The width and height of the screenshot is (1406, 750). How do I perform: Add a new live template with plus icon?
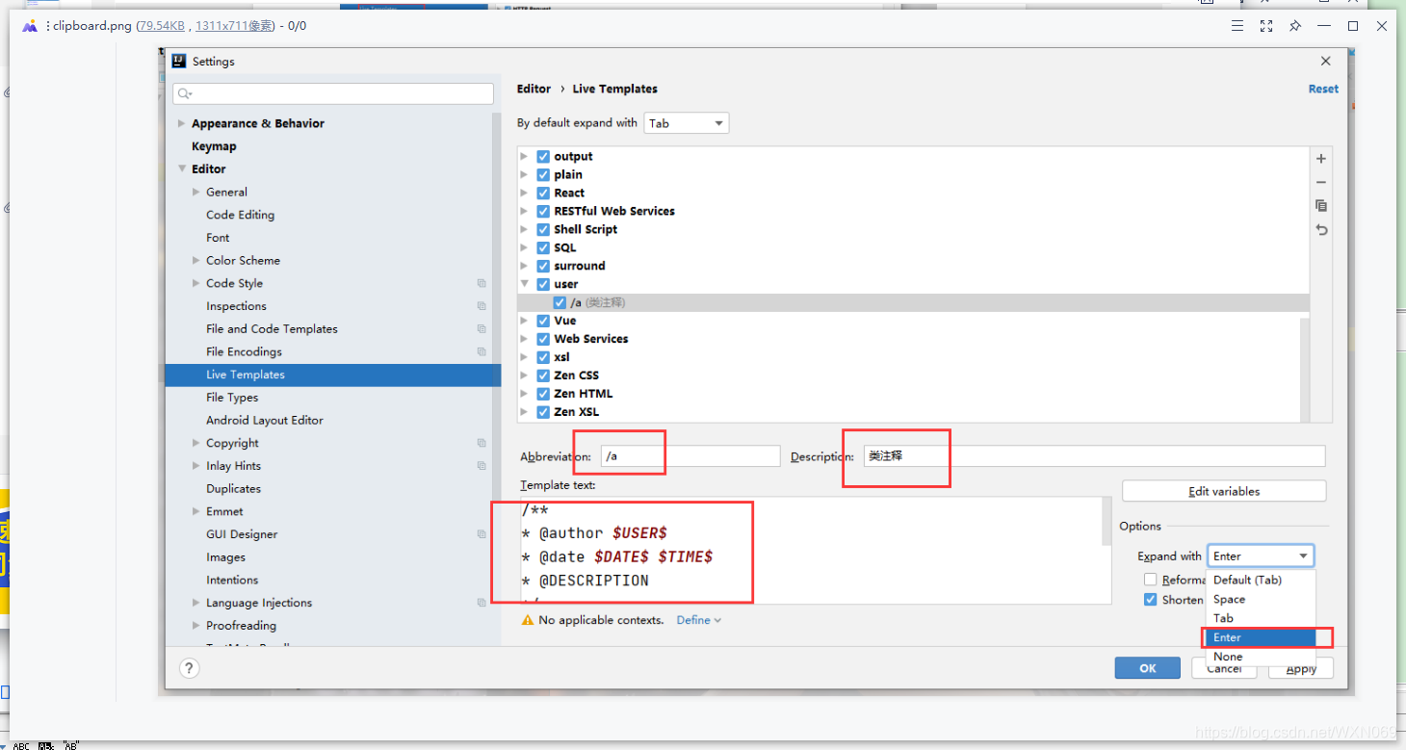[x=1321, y=159]
